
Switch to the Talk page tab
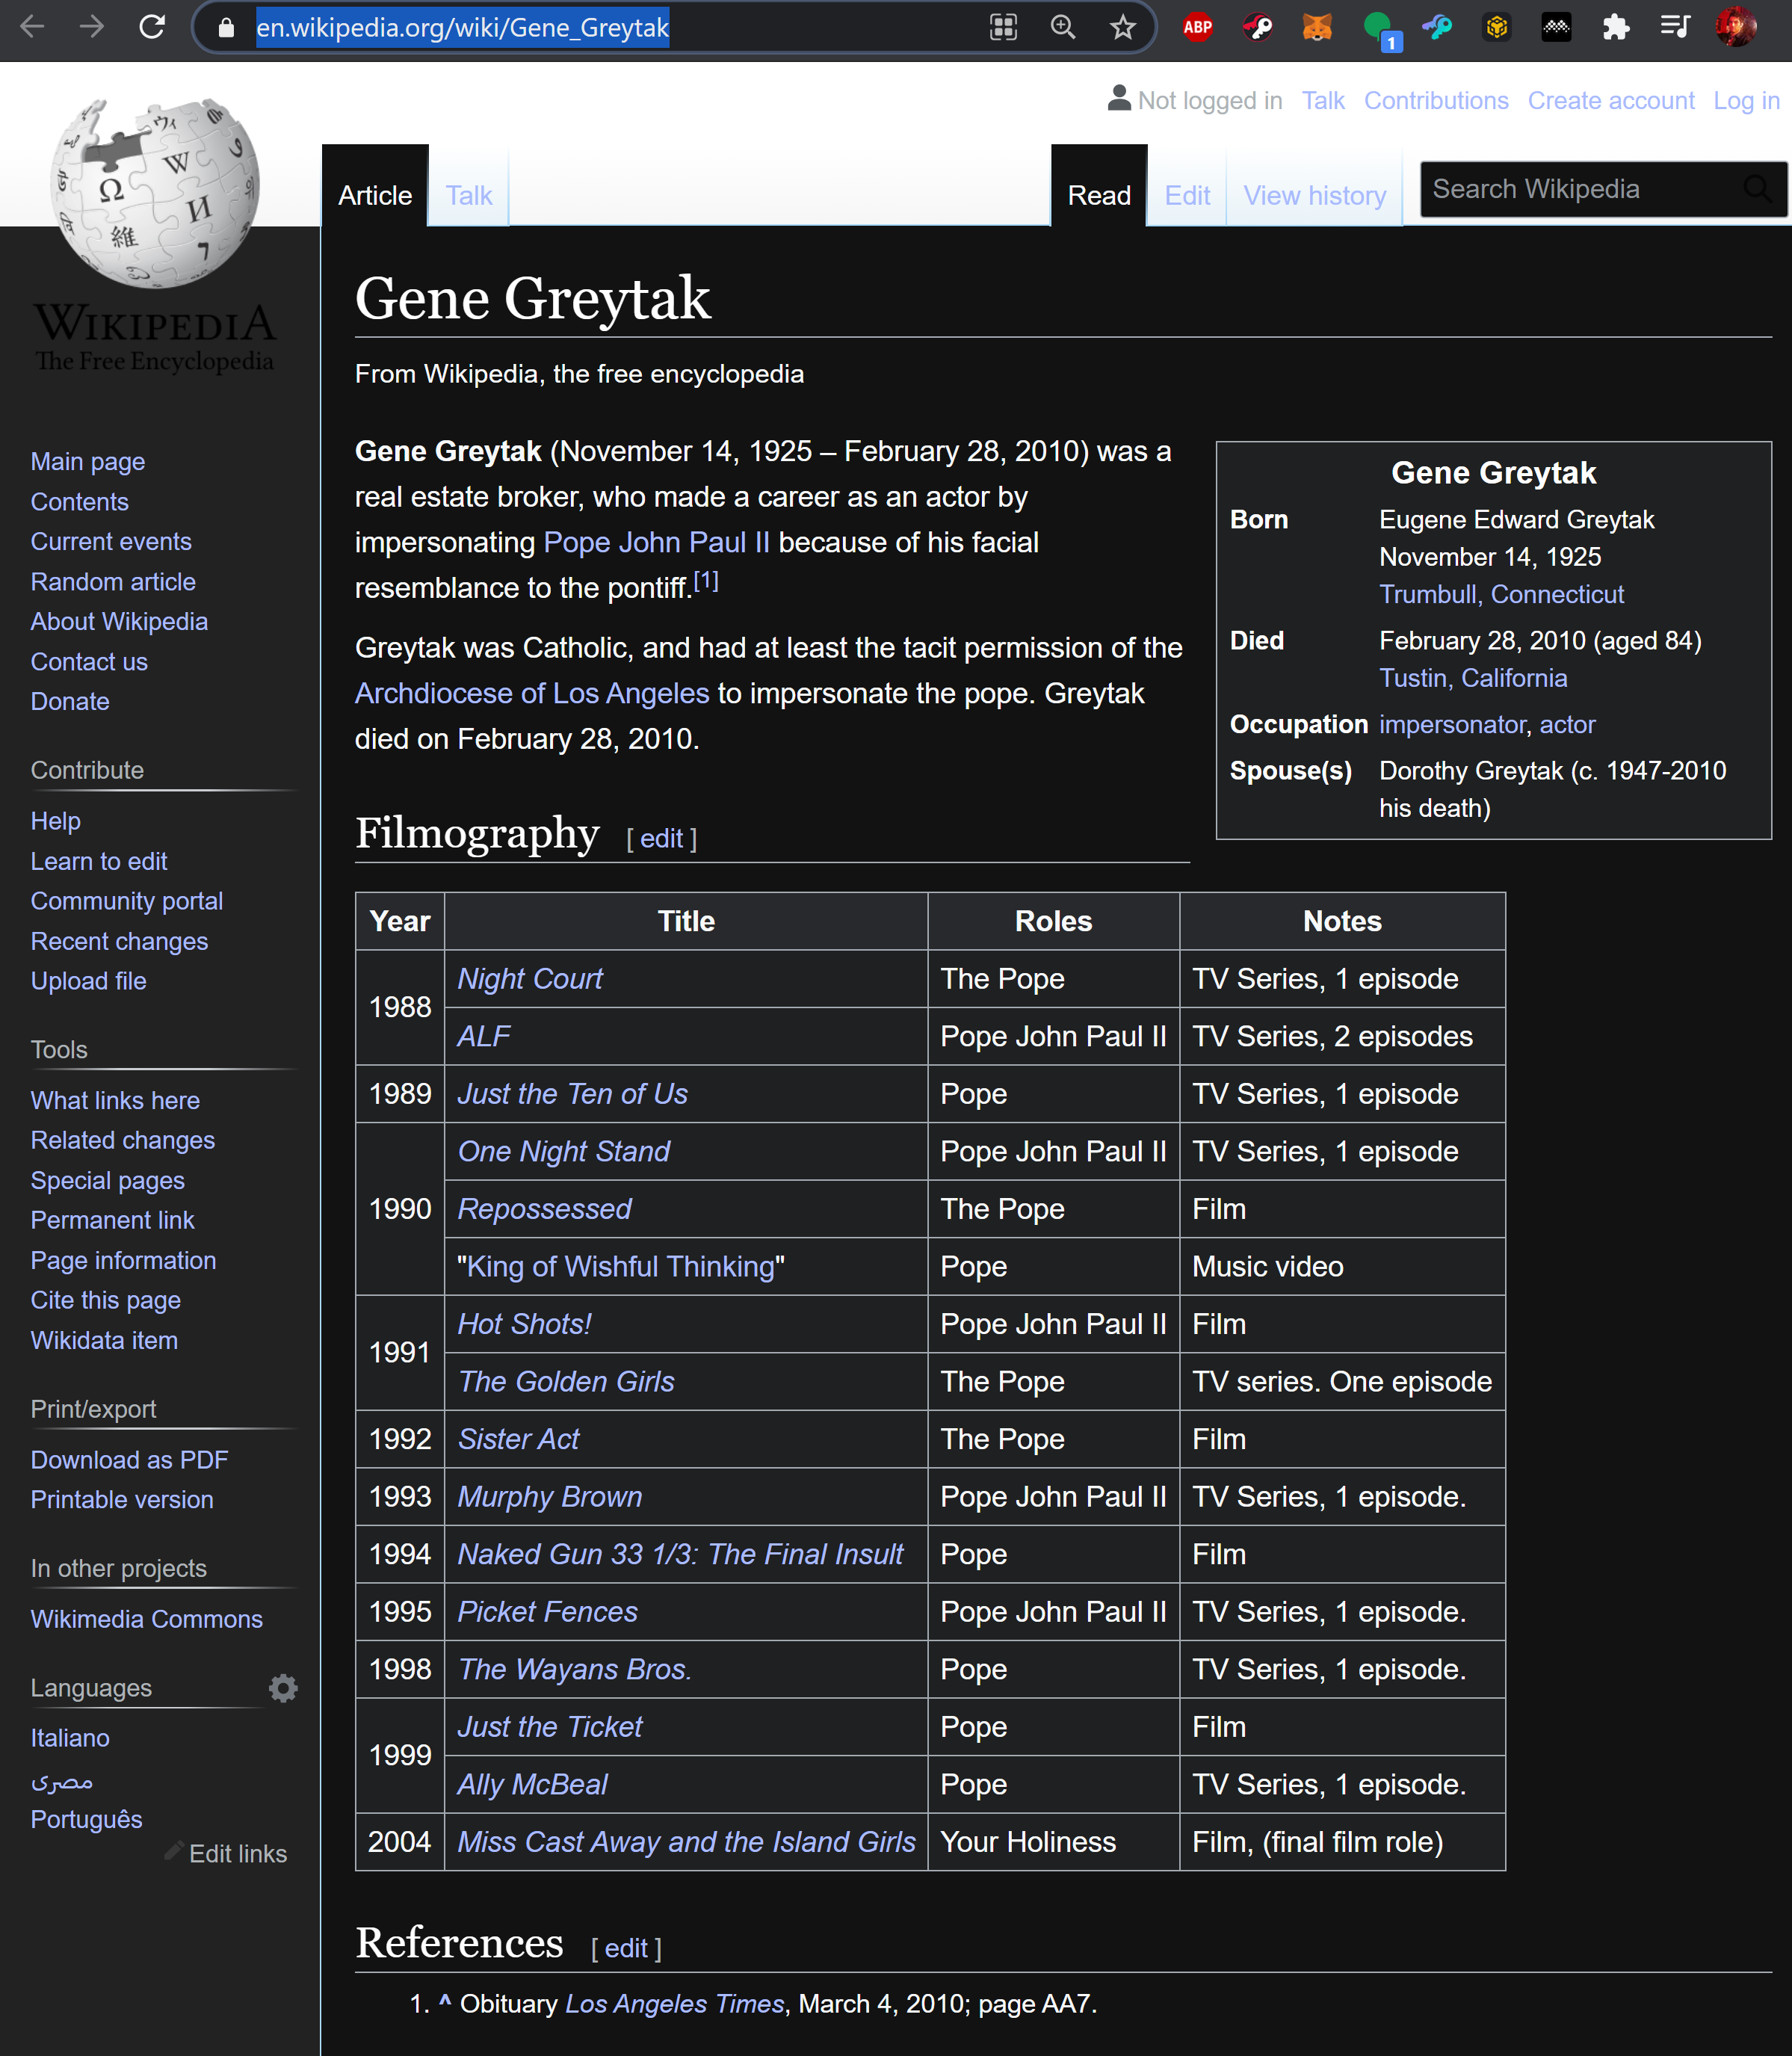pyautogui.click(x=468, y=195)
